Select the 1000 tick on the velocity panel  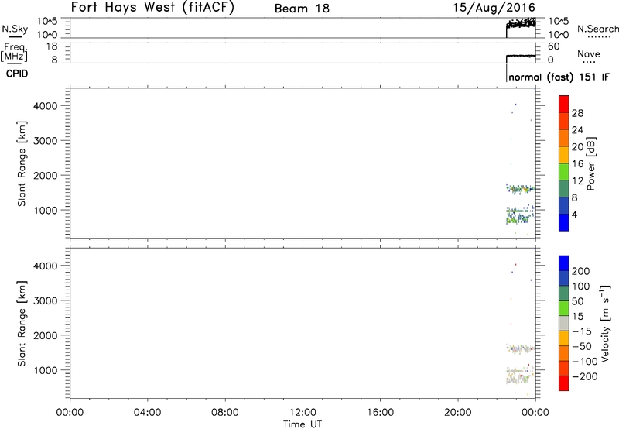pos(46,370)
